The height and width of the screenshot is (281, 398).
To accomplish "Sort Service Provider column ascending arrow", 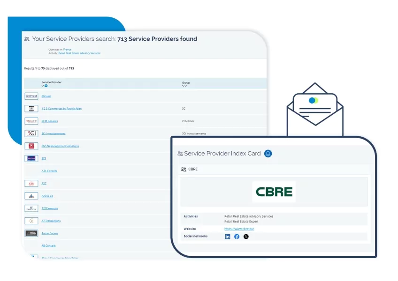I will (x=46, y=86).
